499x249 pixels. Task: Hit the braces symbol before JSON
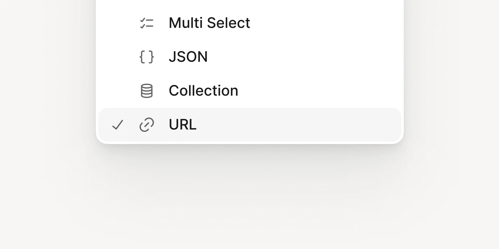point(147,57)
